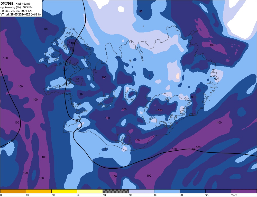Click the legend scale value 10
The height and width of the screenshot is (197, 257).
[x=27, y=195]
